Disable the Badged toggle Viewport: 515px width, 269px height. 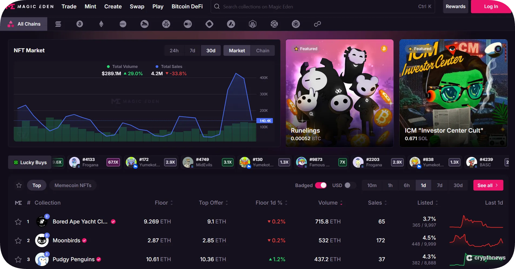point(321,185)
